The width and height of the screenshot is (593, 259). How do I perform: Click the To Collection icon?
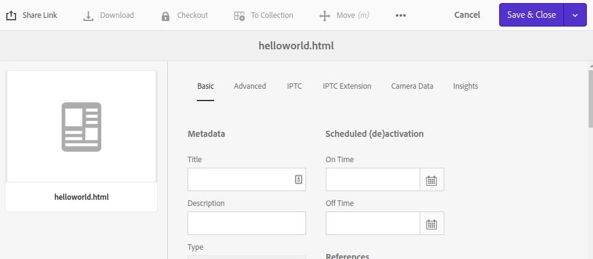(x=239, y=15)
